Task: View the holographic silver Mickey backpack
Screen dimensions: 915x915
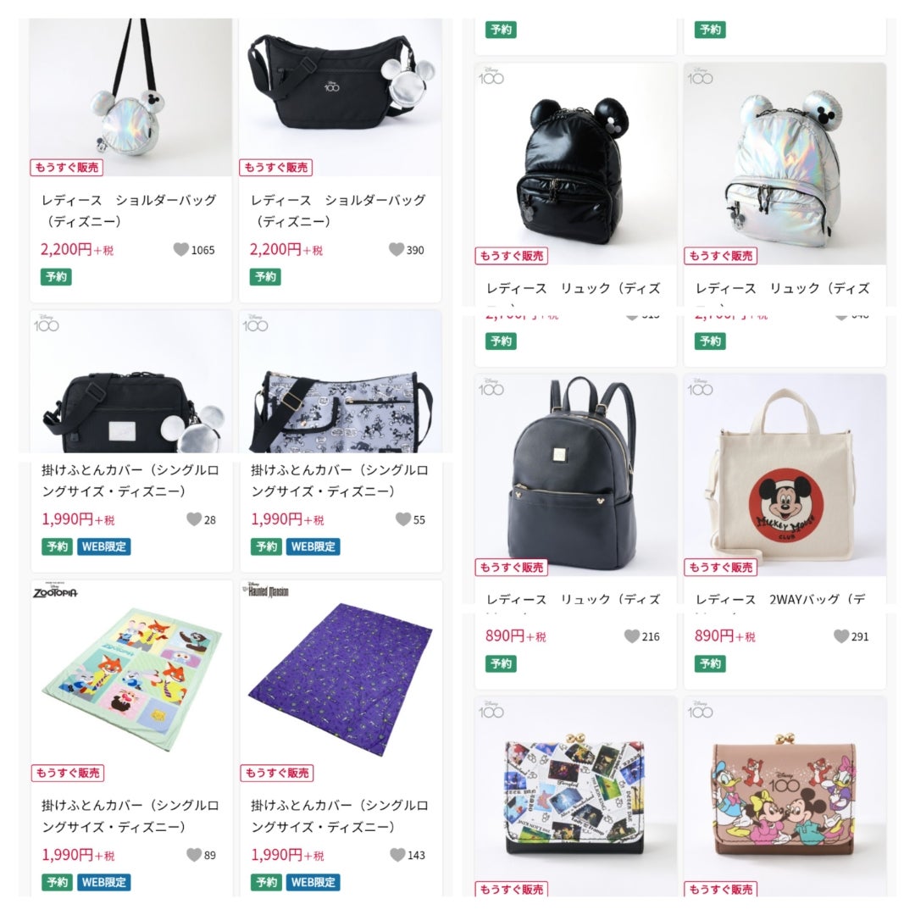Action: [x=785, y=164]
